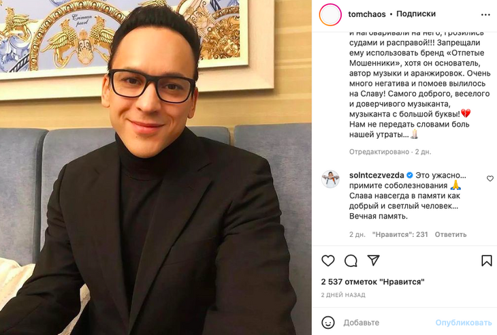This screenshot has width=497, height=335.
Task: Open the emoji picker smiley icon
Action: (x=328, y=323)
